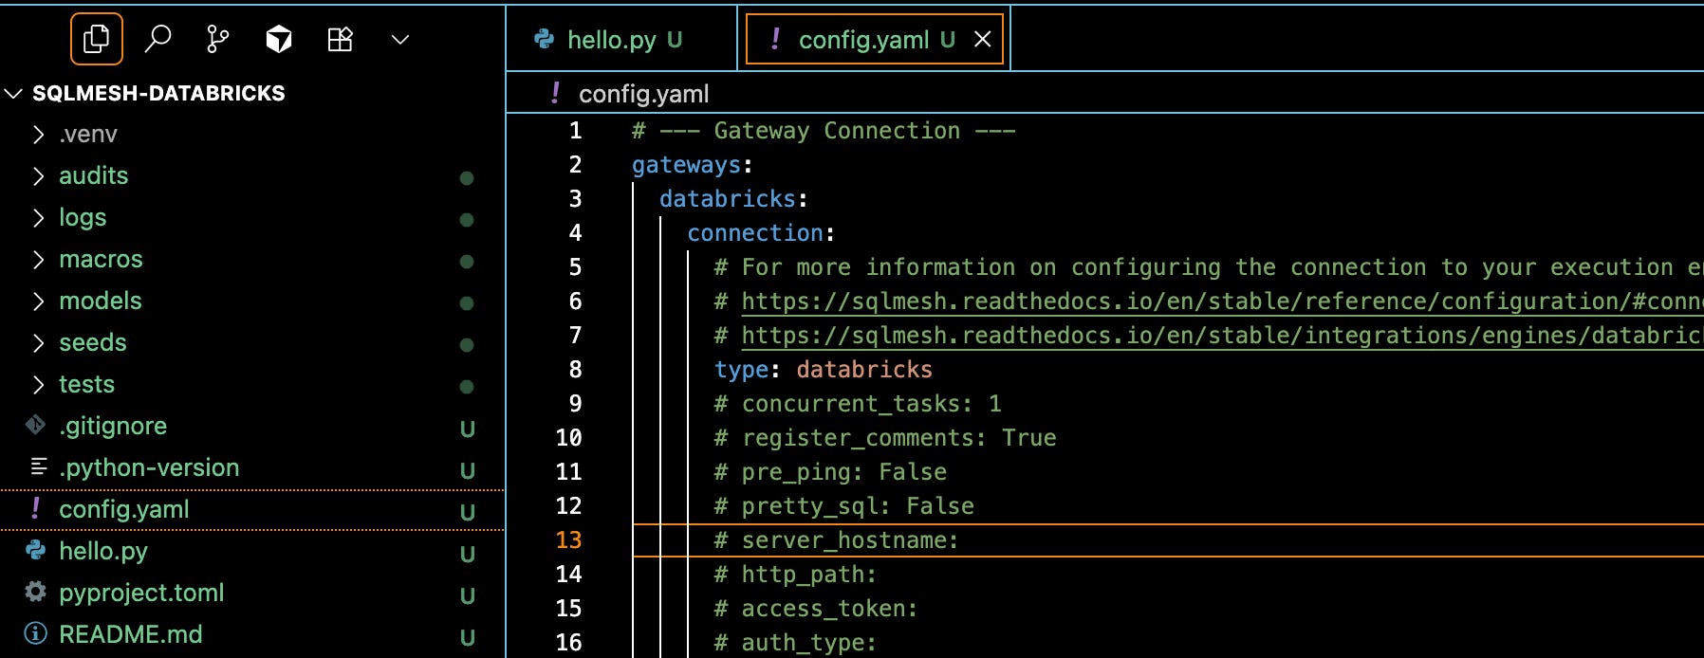Click the info icon beside README.md
This screenshot has width=1704, height=658.
(35, 633)
